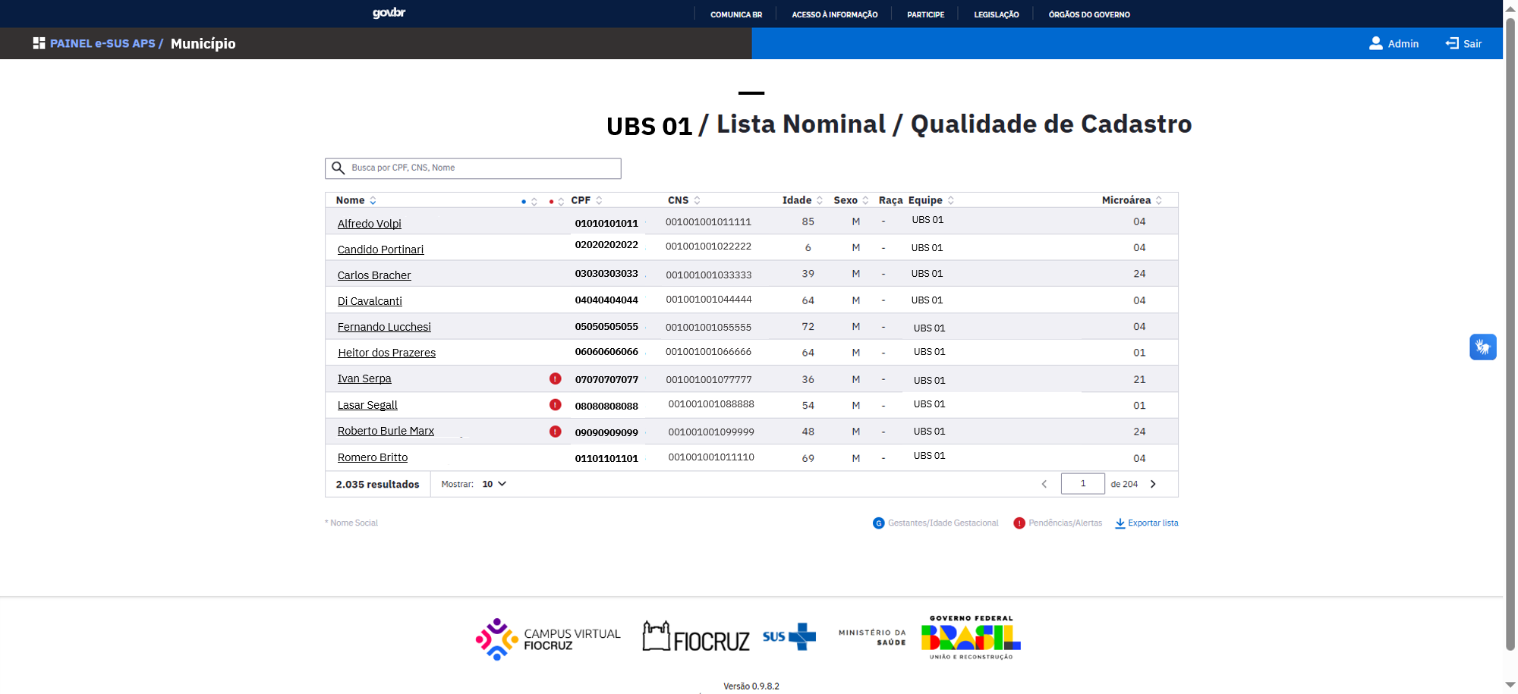This screenshot has width=1518, height=694.
Task: Click the Sair logout icon
Action: (x=1450, y=43)
